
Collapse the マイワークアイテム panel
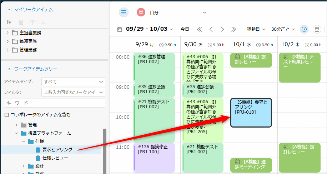[x=9, y=9]
